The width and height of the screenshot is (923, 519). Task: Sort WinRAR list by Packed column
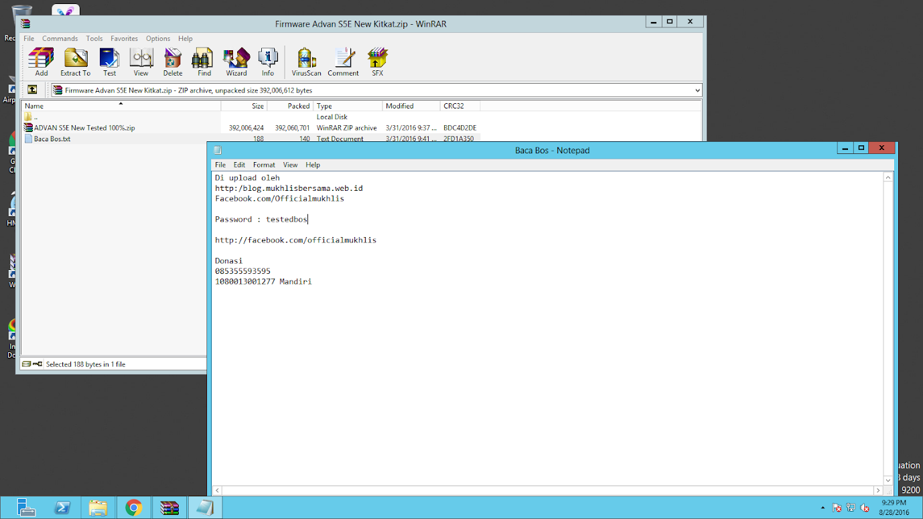[x=290, y=106]
